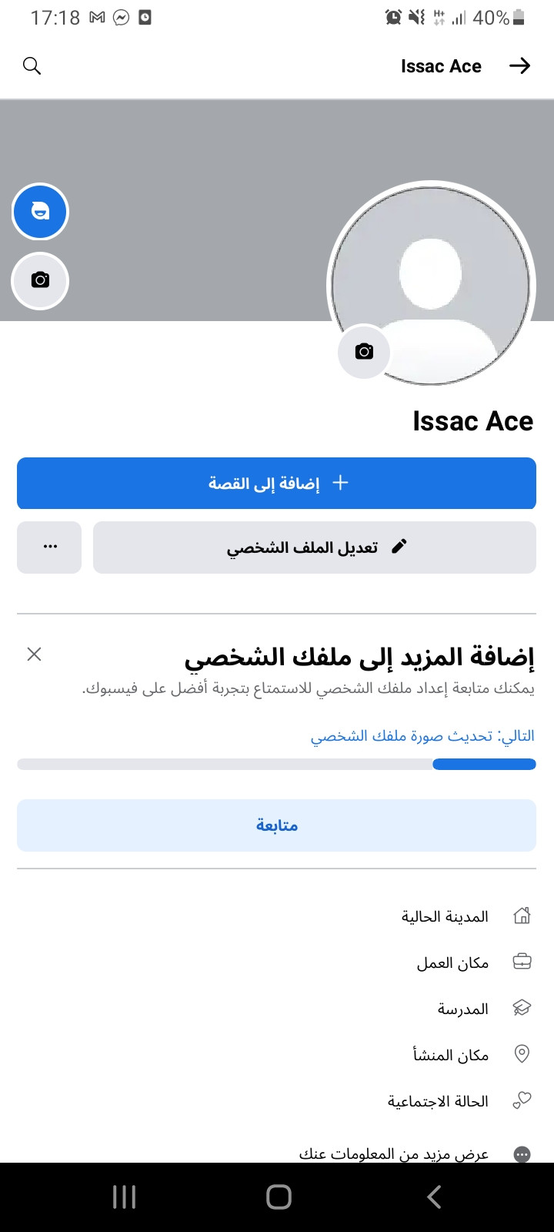Tap the تعديل الملف الشخصي edit button

315,547
